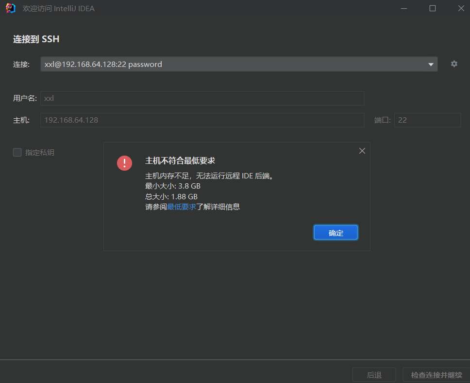Click the 主机不符合最低要求 heading
The image size is (470, 383).
click(x=180, y=160)
